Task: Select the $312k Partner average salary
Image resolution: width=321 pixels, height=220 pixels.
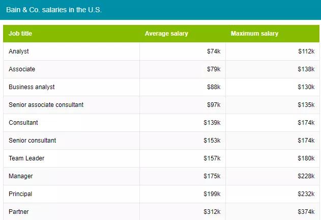Action: click(x=212, y=211)
